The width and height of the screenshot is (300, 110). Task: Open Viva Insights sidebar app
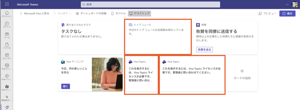pyautogui.click(x=7, y=77)
